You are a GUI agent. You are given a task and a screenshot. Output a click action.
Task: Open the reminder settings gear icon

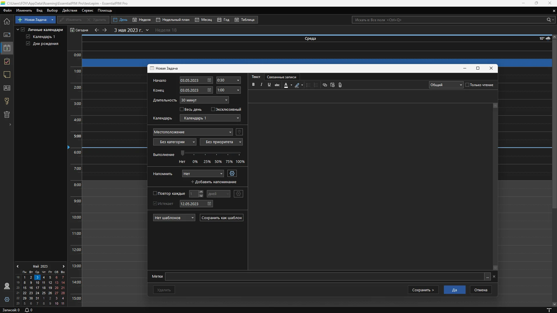232,173
